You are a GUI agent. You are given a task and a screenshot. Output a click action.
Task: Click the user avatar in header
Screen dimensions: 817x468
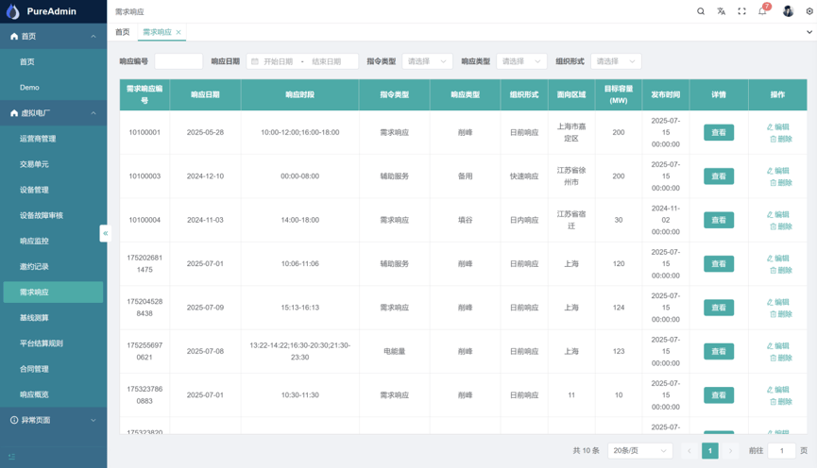click(x=788, y=11)
